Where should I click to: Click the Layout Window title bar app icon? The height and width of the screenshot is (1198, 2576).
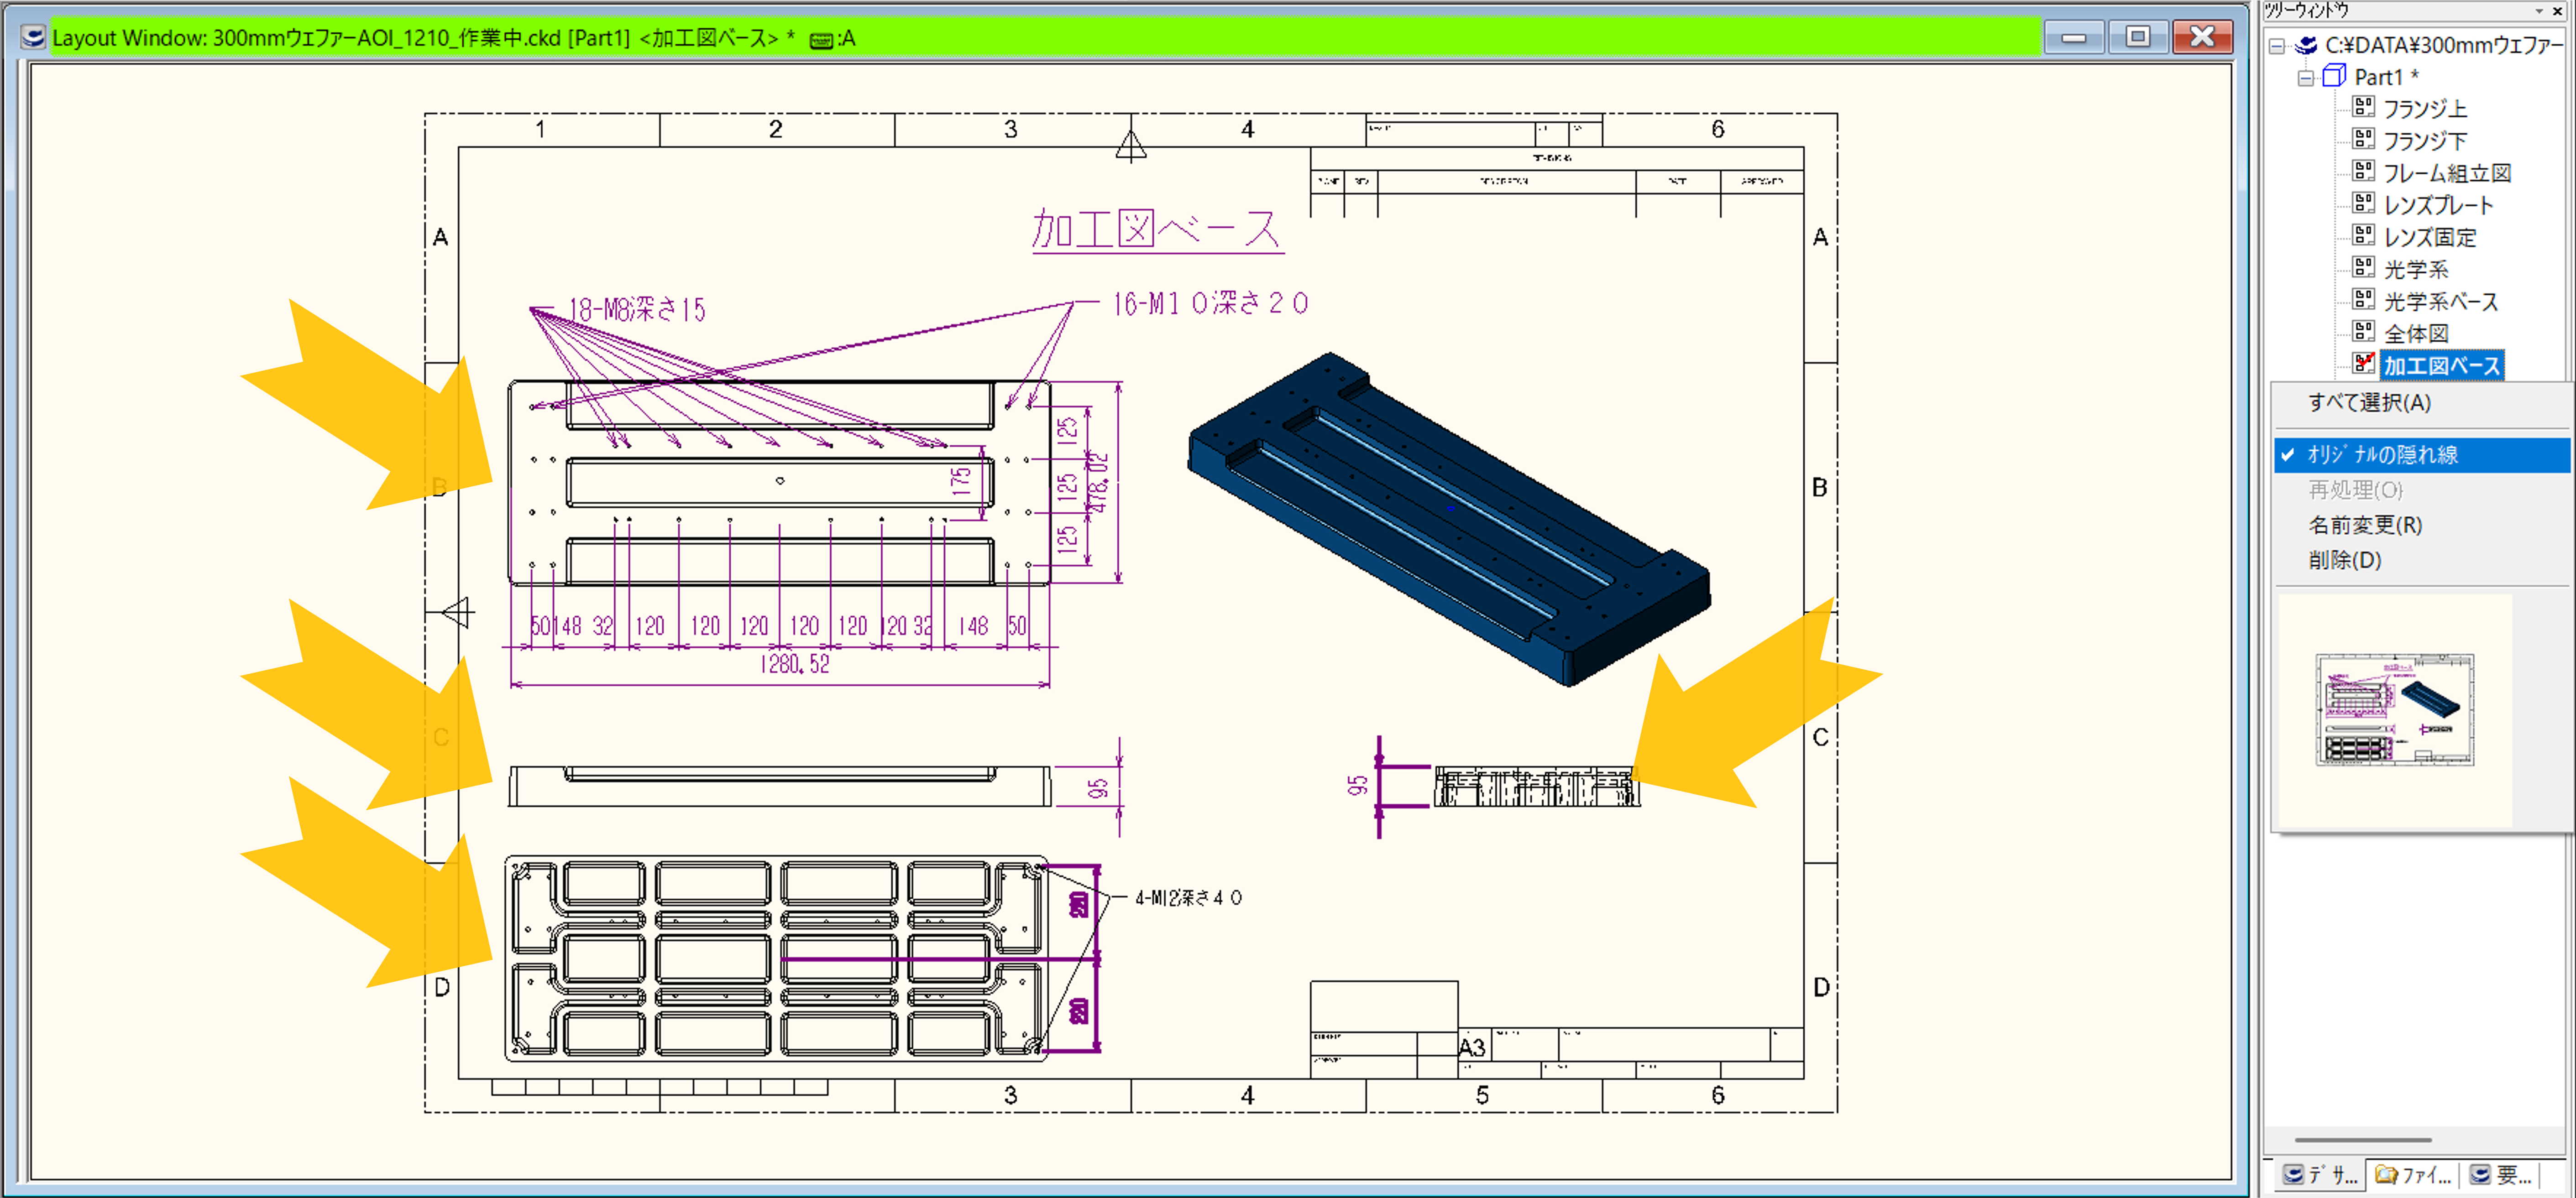coord(33,38)
